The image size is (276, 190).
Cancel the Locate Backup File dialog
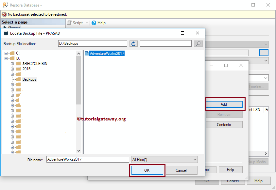(x=182, y=170)
